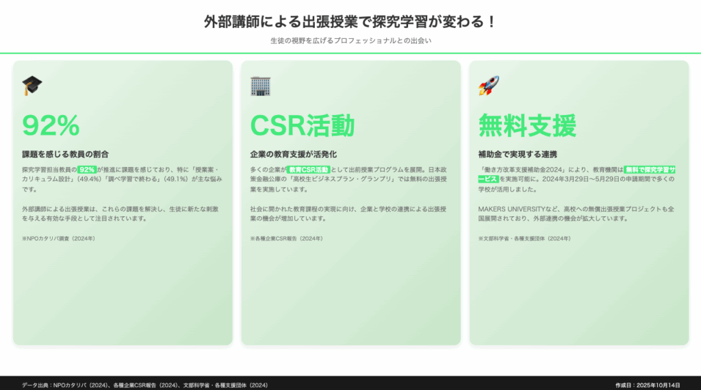Image resolution: width=701 pixels, height=390 pixels.
Task: Click the ※各種企業CSR報告（2024年） footnote
Action: click(286, 238)
